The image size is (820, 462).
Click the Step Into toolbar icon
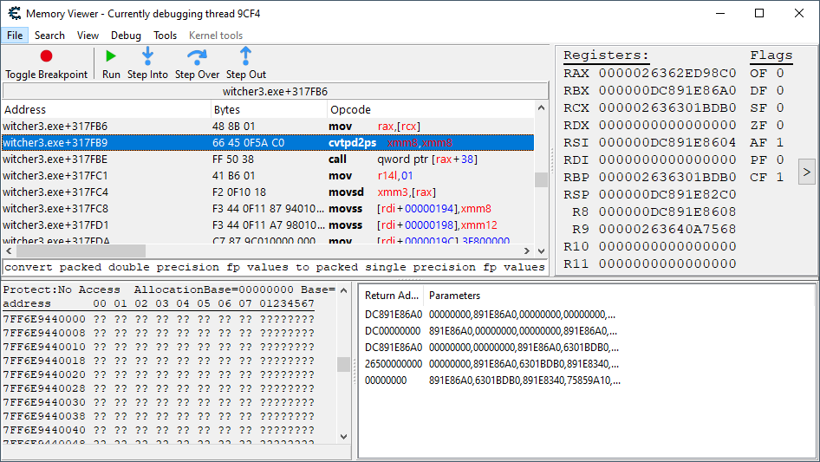(147, 56)
